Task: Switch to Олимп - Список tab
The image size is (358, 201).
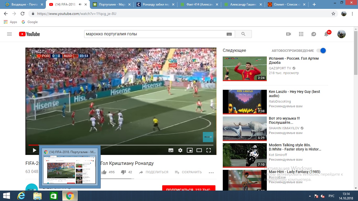Action: tap(286, 4)
